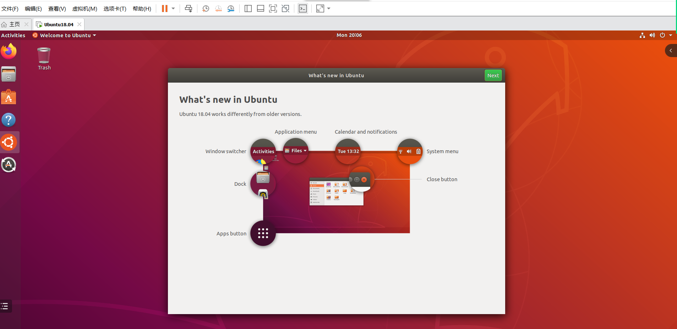Toggle the tab thumbnail bar

click(261, 9)
